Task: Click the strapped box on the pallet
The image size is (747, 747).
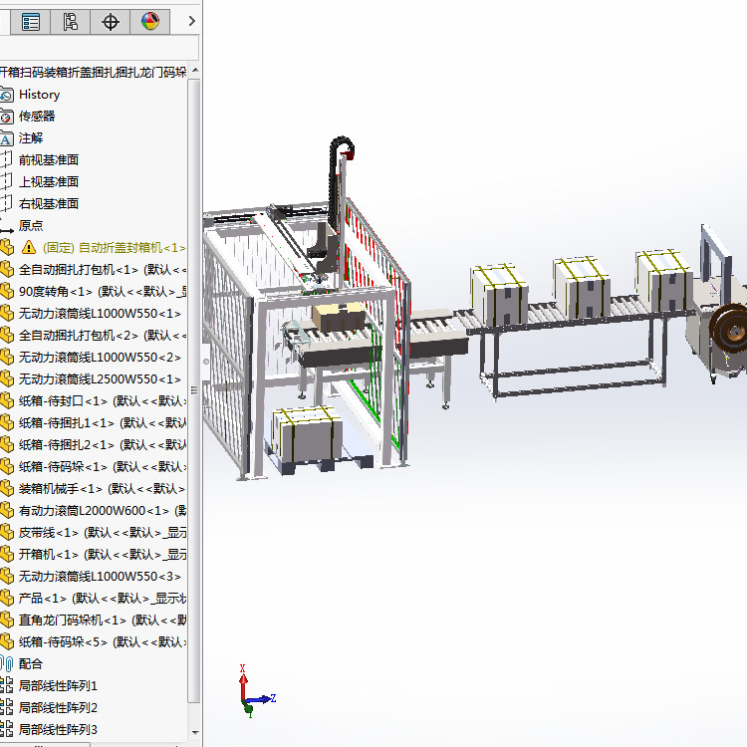Action: (x=307, y=434)
